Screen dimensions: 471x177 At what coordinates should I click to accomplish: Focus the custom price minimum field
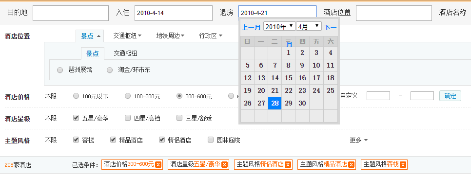pyautogui.click(x=378, y=96)
